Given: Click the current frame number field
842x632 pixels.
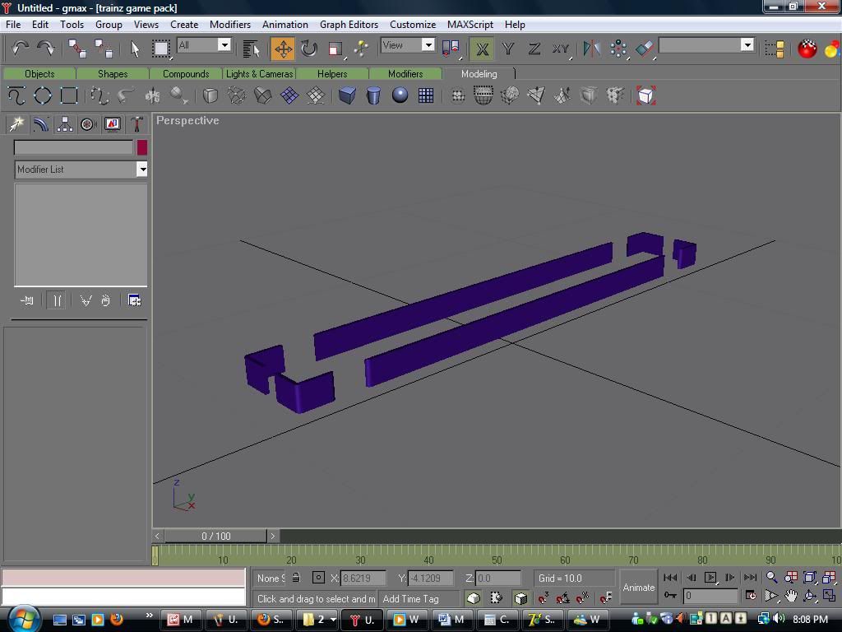Looking at the screenshot, I should (x=710, y=596).
